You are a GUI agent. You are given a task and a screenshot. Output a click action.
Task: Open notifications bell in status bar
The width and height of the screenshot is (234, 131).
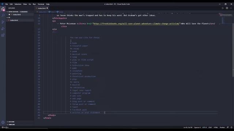pos(231,127)
